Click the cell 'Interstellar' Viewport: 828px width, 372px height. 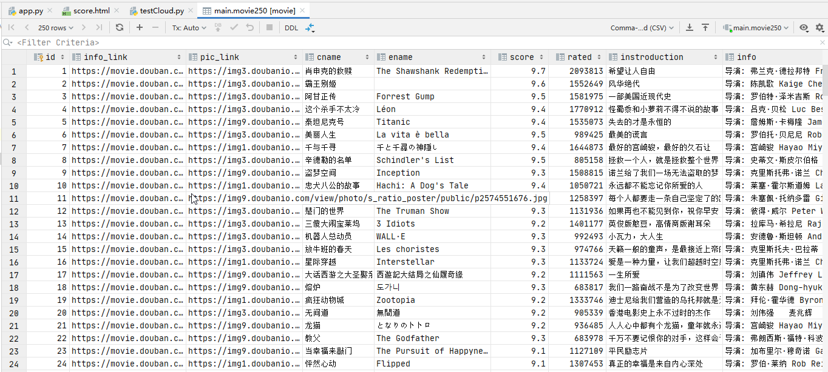(x=432, y=262)
